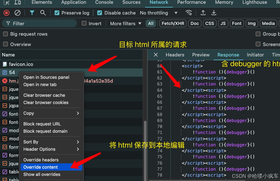Image resolution: width=280 pixels, height=181 pixels.
Task: Open the Performance tab
Action: [x=191, y=2]
